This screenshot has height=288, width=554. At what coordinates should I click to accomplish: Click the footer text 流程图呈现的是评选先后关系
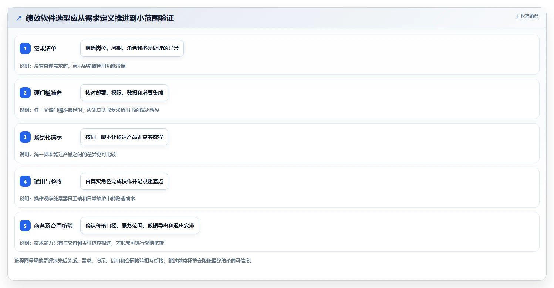pyautogui.click(x=134, y=261)
